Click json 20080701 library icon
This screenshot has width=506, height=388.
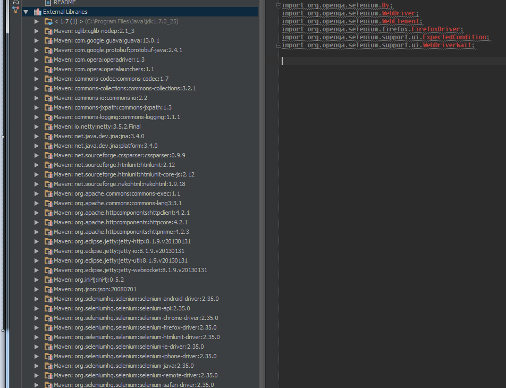coord(48,290)
